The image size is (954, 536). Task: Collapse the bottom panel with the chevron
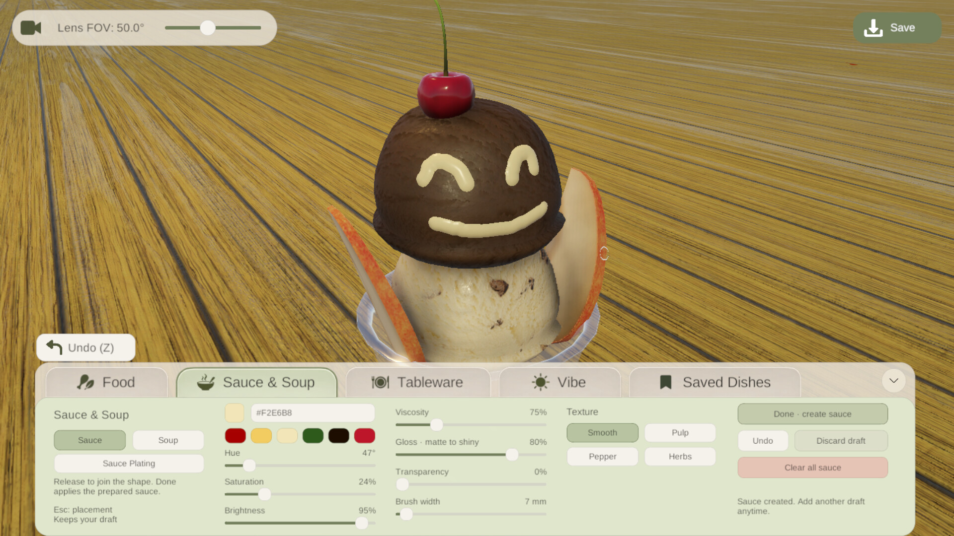point(893,381)
